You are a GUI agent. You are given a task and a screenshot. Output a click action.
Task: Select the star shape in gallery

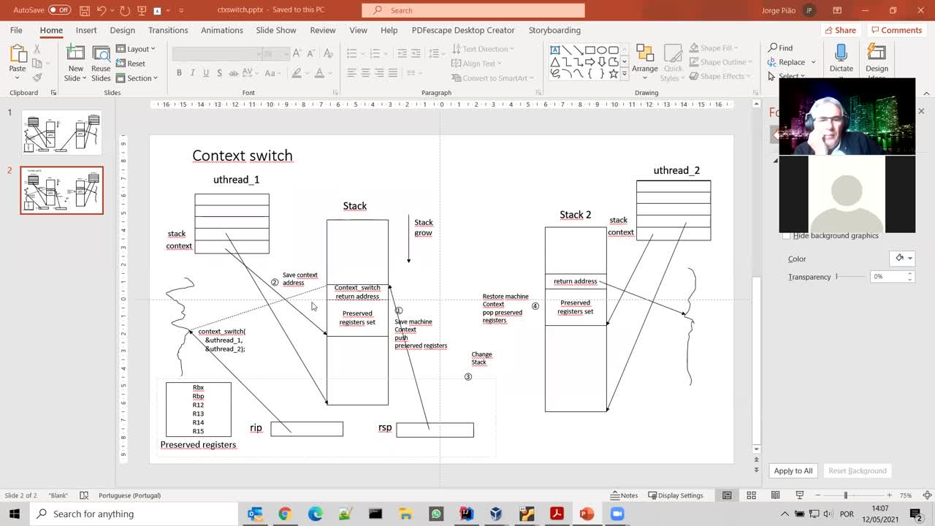coord(614,74)
